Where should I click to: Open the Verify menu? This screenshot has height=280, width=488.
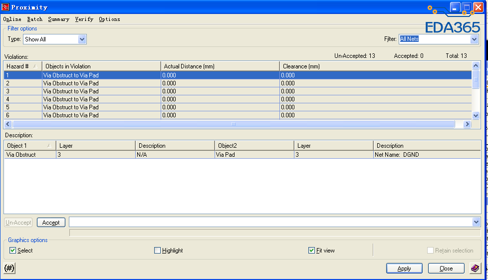(x=84, y=19)
